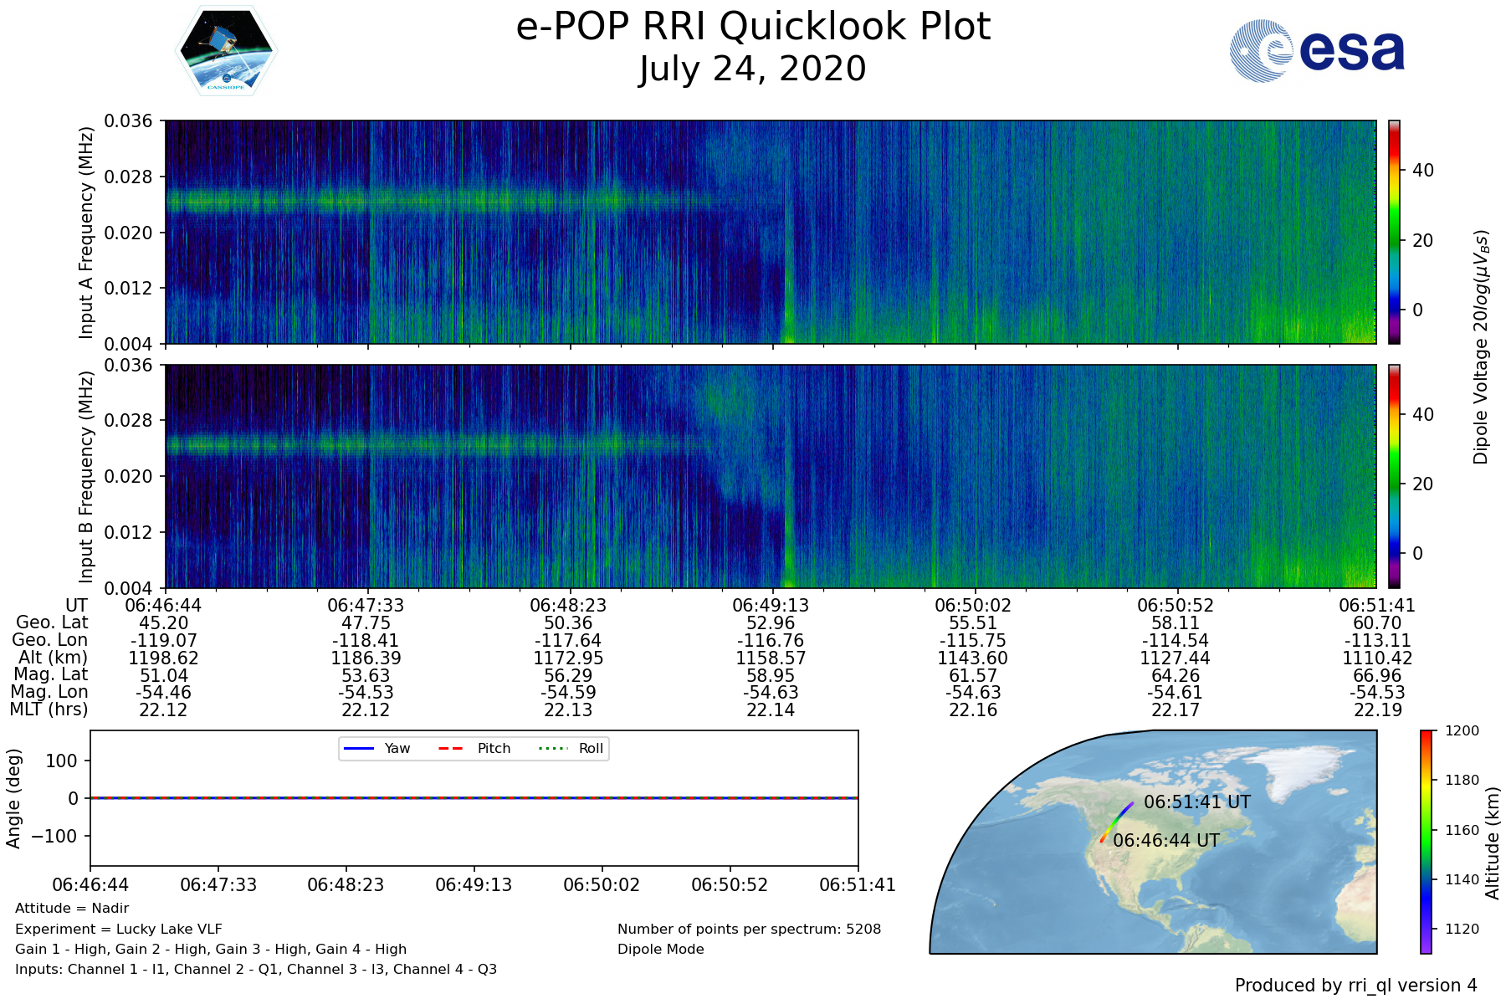Click the CASSIOPE satellite hexagon logo
The image size is (1506, 1004).
(x=226, y=51)
